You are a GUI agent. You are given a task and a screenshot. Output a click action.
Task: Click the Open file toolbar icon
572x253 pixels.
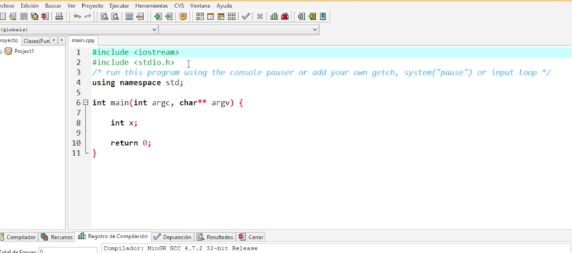click(x=13, y=16)
